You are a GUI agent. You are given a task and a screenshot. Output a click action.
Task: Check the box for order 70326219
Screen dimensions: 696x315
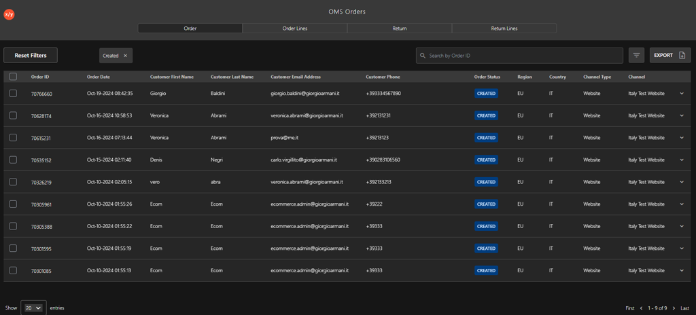13,182
